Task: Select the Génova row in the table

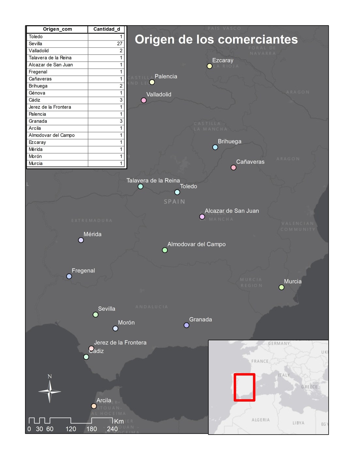Action: (75, 93)
